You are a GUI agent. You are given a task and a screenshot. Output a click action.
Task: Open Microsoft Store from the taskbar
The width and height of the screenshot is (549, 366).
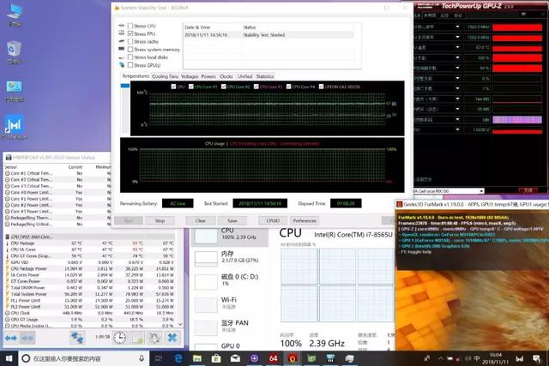click(216, 358)
